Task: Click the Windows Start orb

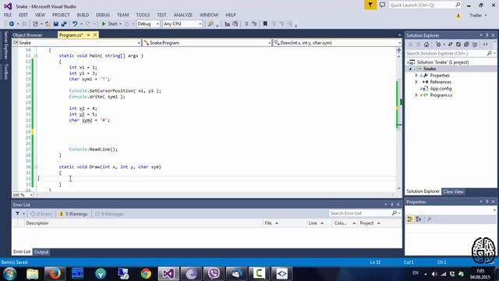Action: (9, 274)
